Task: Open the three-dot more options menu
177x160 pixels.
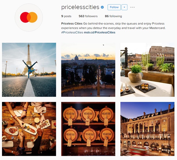Action: pos(132,7)
